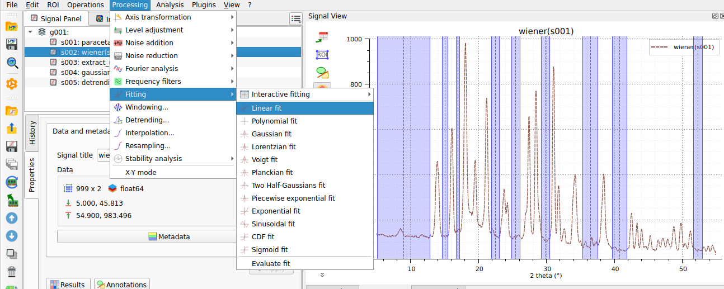Viewport: 724px width, 289px height.
Task: Click the Signal title input field
Action: [x=103, y=155]
